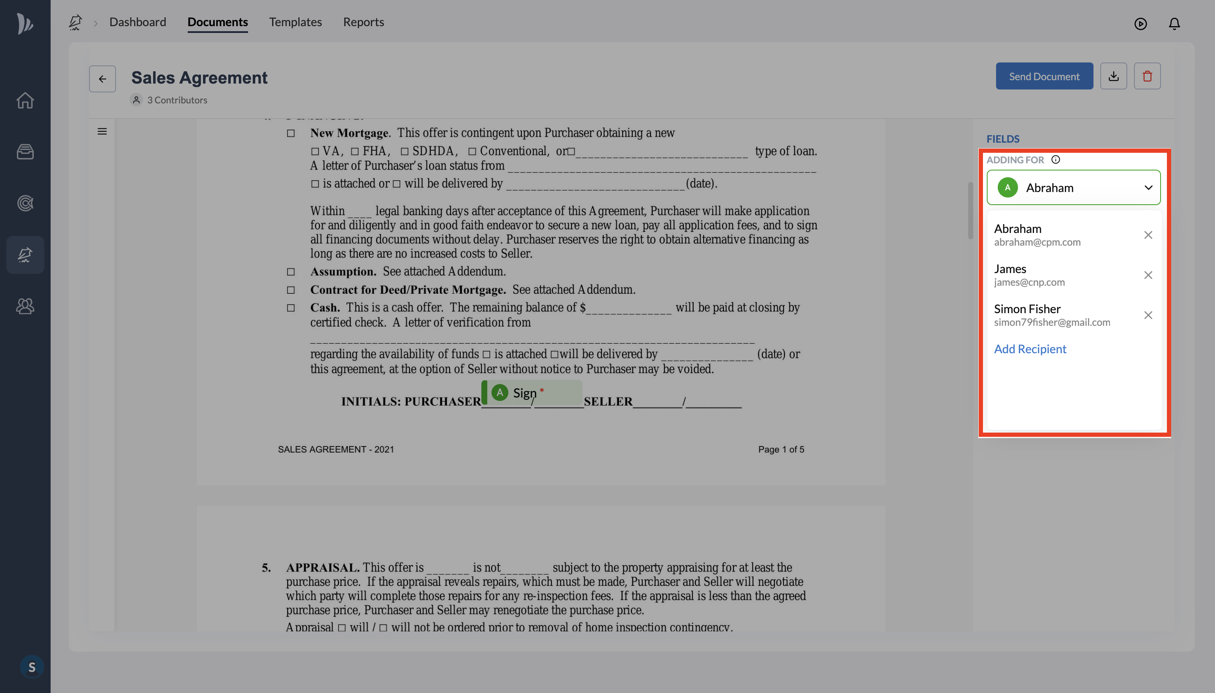
Task: Choose Simon Fisher in recipient list
Action: click(1051, 315)
